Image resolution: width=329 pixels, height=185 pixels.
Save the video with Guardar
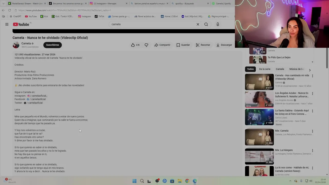point(183,45)
